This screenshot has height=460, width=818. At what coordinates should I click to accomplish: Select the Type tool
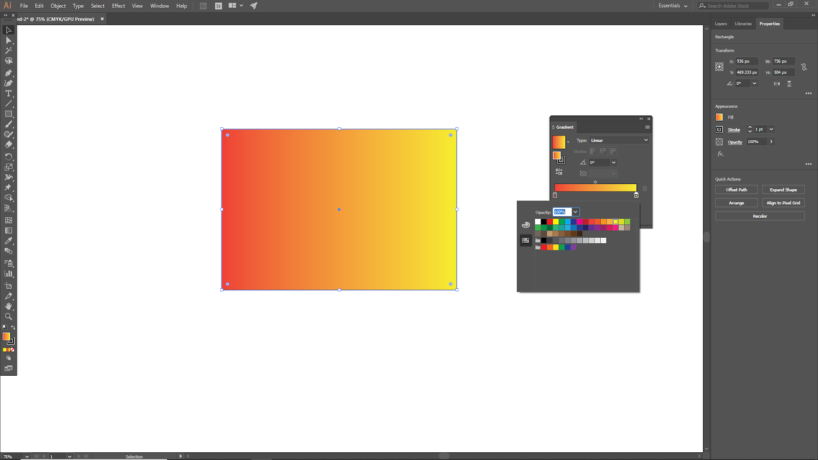coord(9,94)
